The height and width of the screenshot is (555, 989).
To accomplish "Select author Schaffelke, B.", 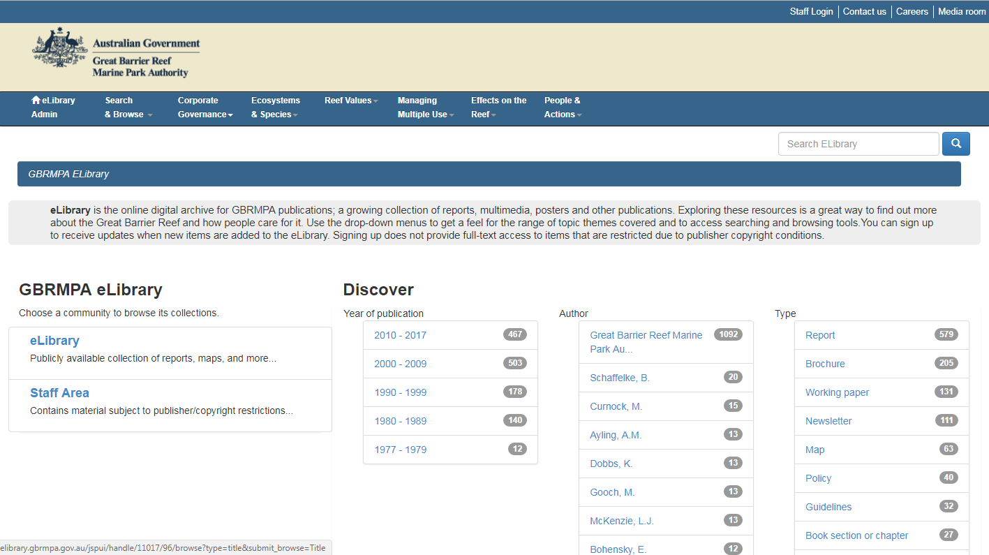I will click(620, 378).
